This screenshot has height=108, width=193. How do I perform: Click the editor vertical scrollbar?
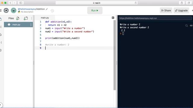tap(115, 55)
